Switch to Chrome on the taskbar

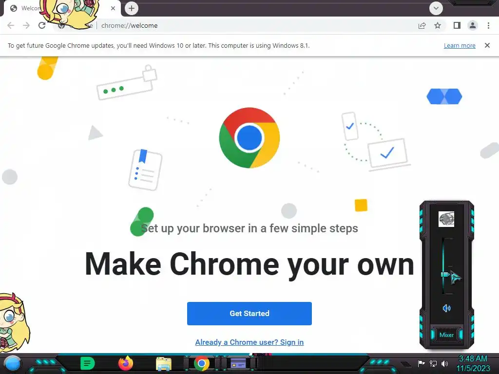coord(201,364)
